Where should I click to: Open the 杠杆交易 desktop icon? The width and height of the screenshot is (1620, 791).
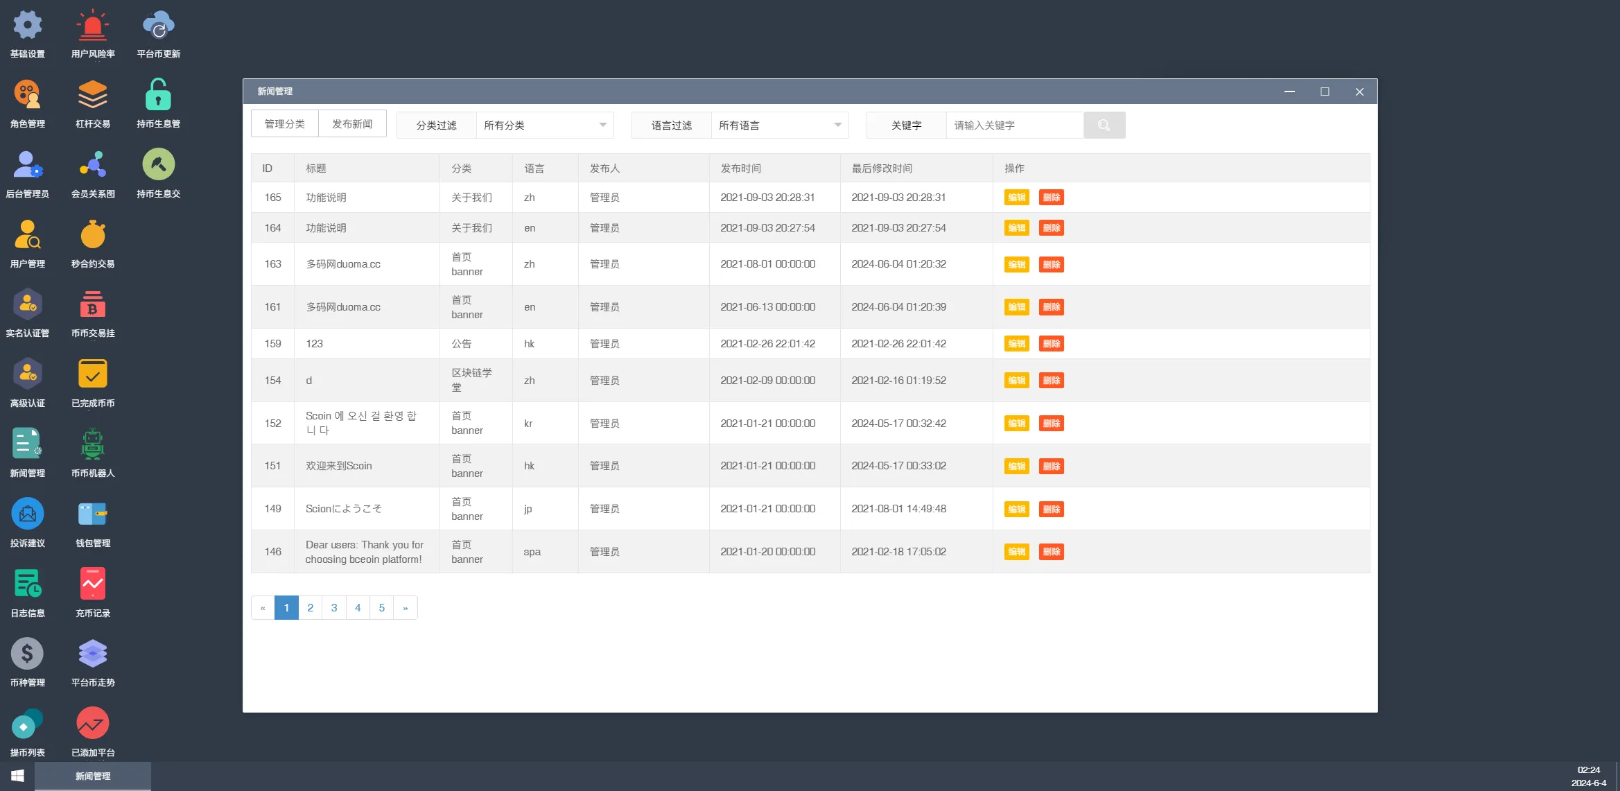coord(92,96)
